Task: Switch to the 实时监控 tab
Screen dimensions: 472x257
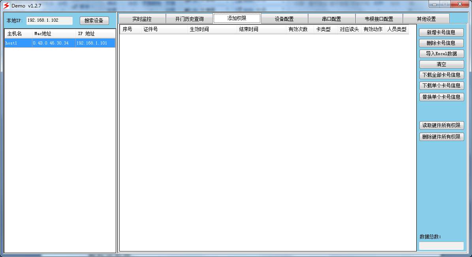Action: [x=142, y=19]
